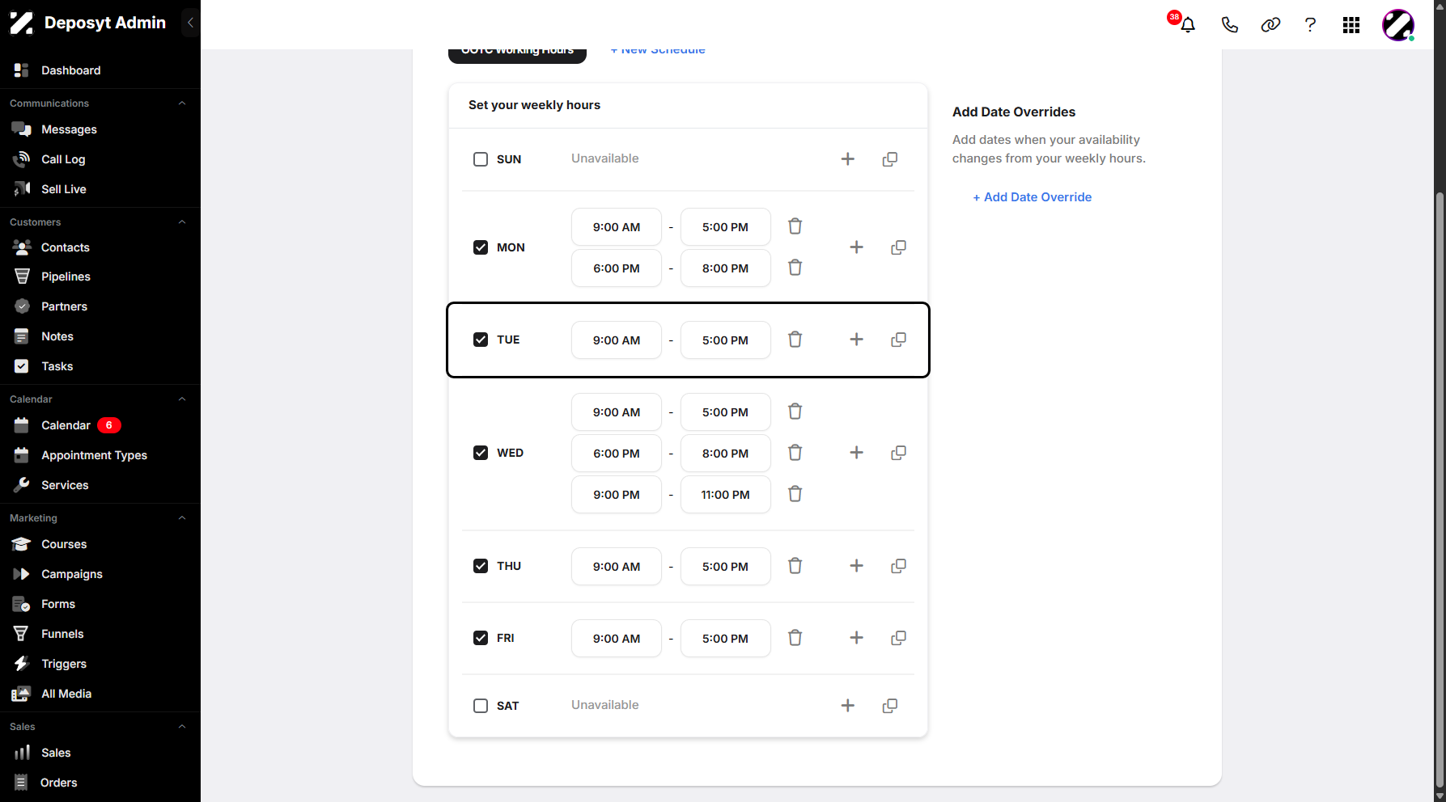Open the notifications bell icon
1446x802 pixels.
(x=1187, y=24)
